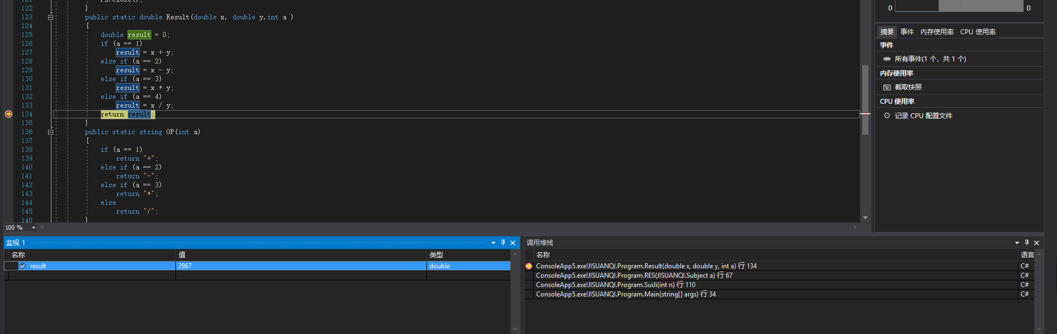The height and width of the screenshot is (334, 1057).
Task: Click the code editor vertical scrollbar thumb
Action: [x=865, y=100]
